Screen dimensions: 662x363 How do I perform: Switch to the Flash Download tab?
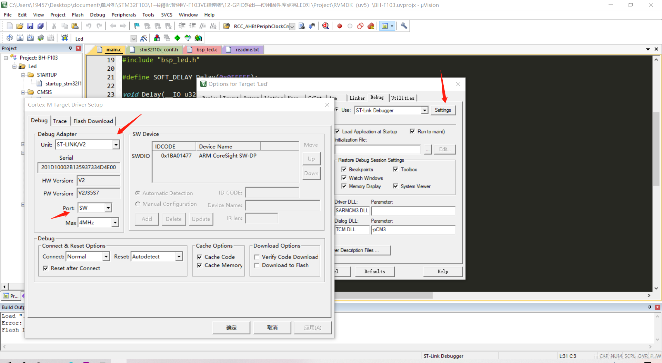pos(93,121)
